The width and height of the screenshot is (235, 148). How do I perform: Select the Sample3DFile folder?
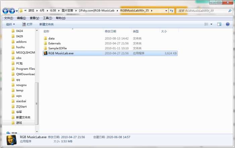point(57,48)
